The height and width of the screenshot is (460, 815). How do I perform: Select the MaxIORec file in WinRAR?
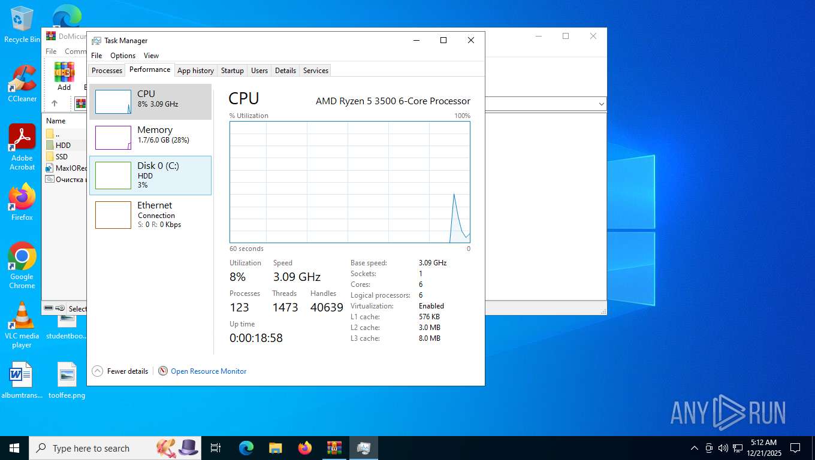[x=67, y=168]
